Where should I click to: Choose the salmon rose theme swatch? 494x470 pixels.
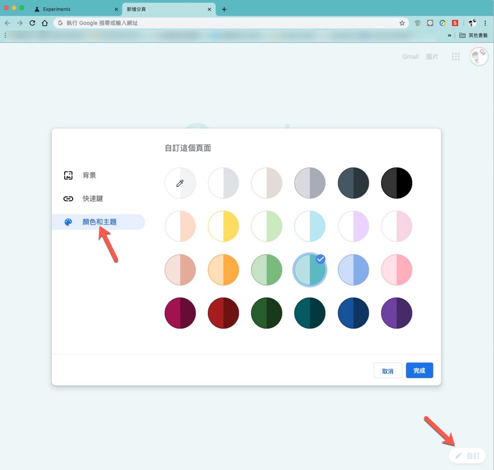[180, 270]
